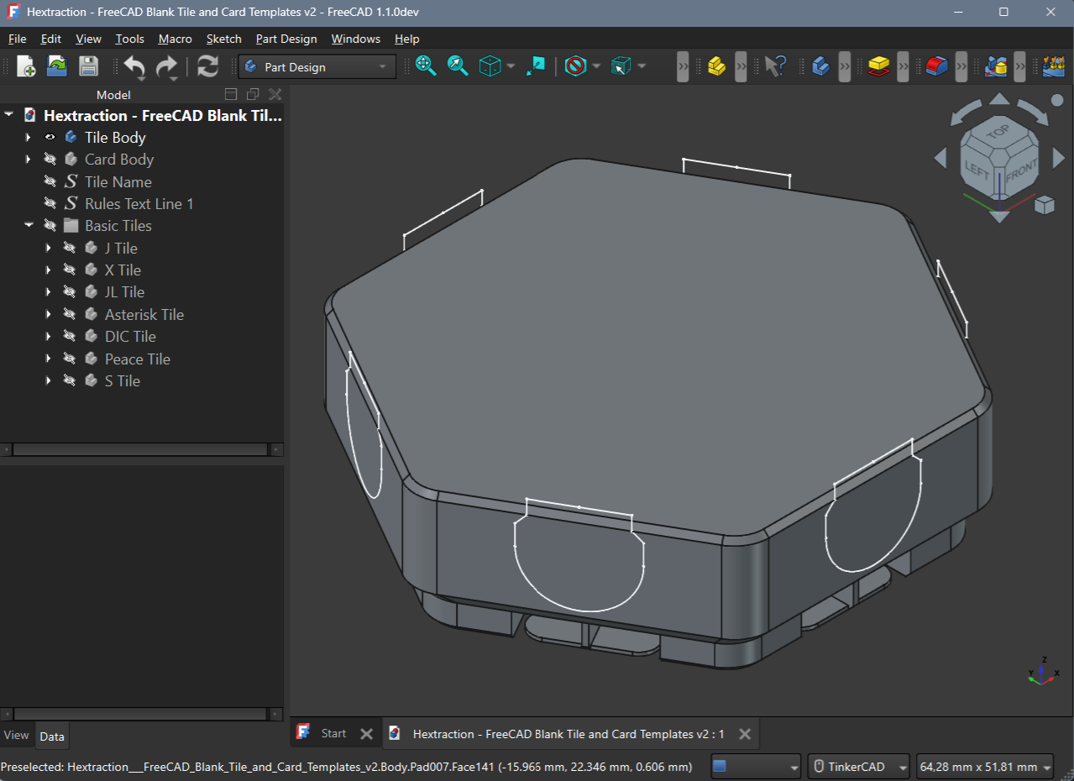Close the Start tab
This screenshot has height=781, width=1074.
tap(366, 733)
